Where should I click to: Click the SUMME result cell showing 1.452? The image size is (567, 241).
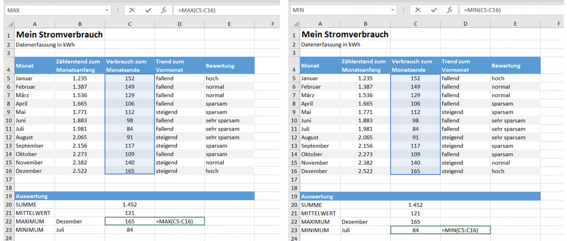(130, 204)
